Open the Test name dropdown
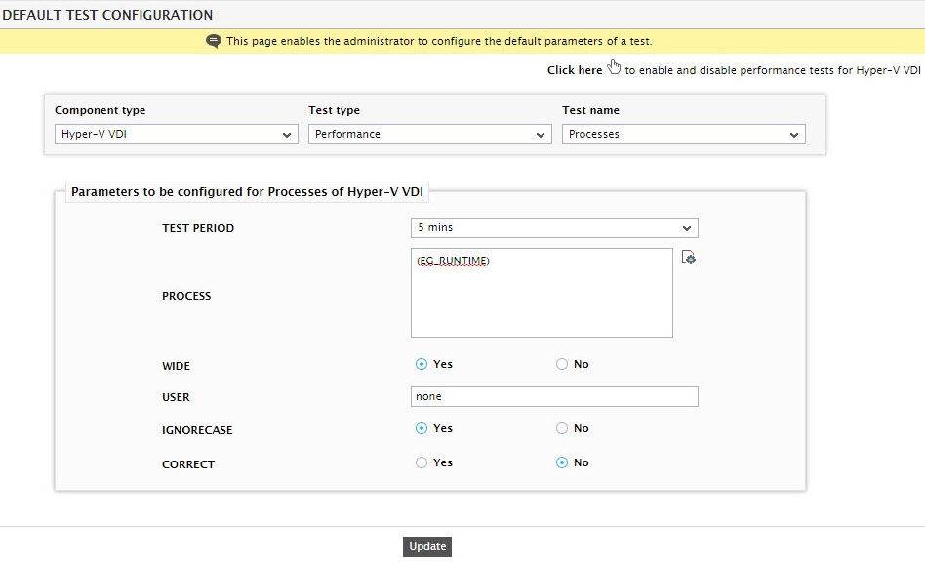The image size is (925, 562). [684, 134]
